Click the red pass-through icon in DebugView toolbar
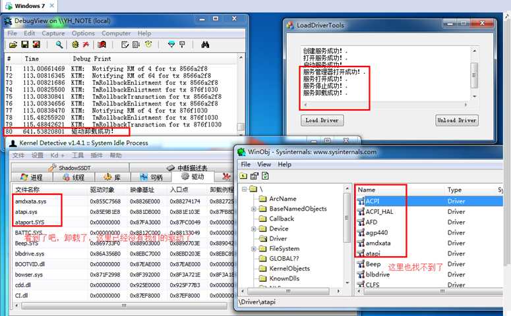 (86, 45)
